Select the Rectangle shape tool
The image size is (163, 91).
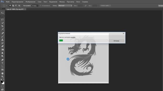click(x=2, y=70)
